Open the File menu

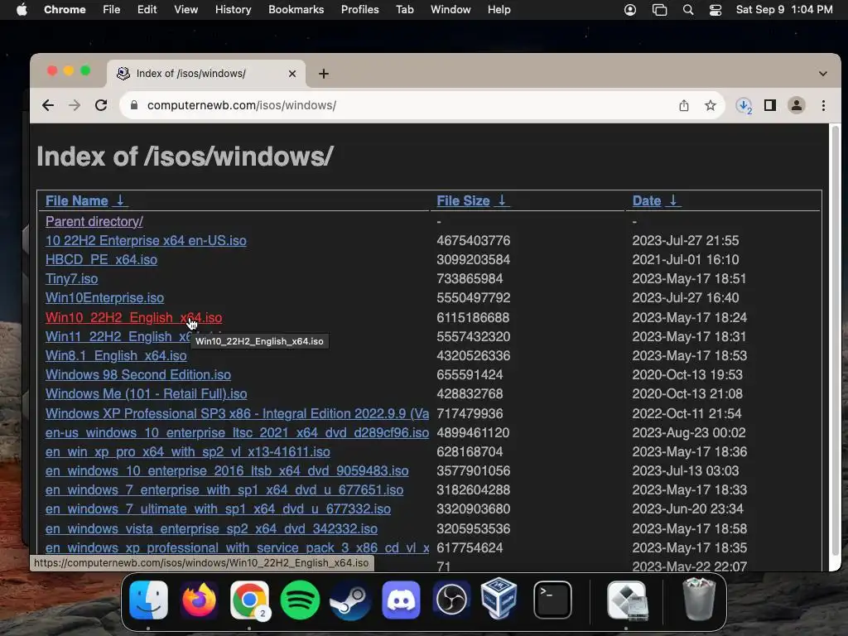112,9
